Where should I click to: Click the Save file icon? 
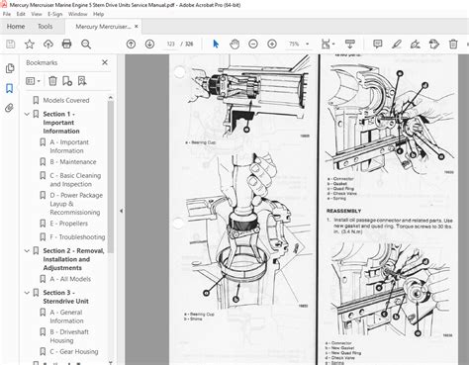pos(11,44)
